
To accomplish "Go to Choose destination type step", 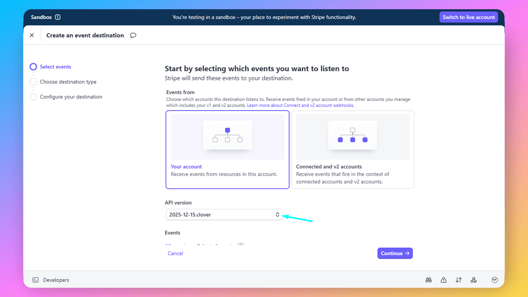I will 68,82.
